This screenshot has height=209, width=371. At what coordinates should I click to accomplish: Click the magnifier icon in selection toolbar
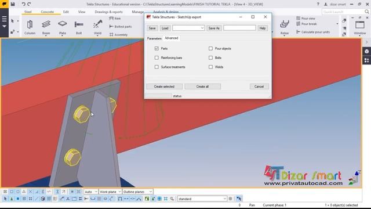pos(172,199)
